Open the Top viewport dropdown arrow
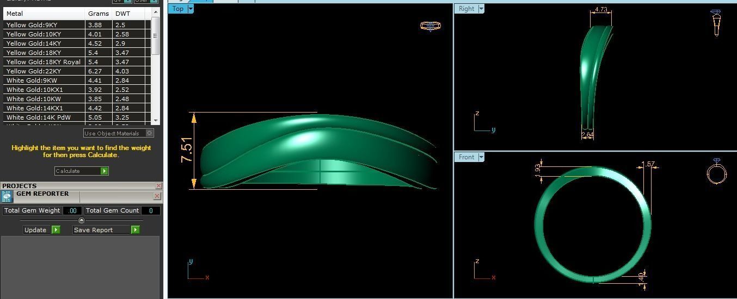The image size is (737, 299). point(191,9)
